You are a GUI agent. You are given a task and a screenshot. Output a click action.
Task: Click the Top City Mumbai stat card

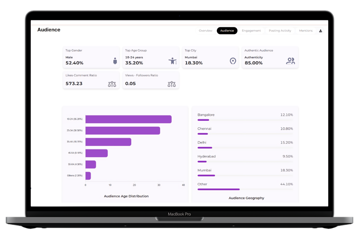click(210, 57)
